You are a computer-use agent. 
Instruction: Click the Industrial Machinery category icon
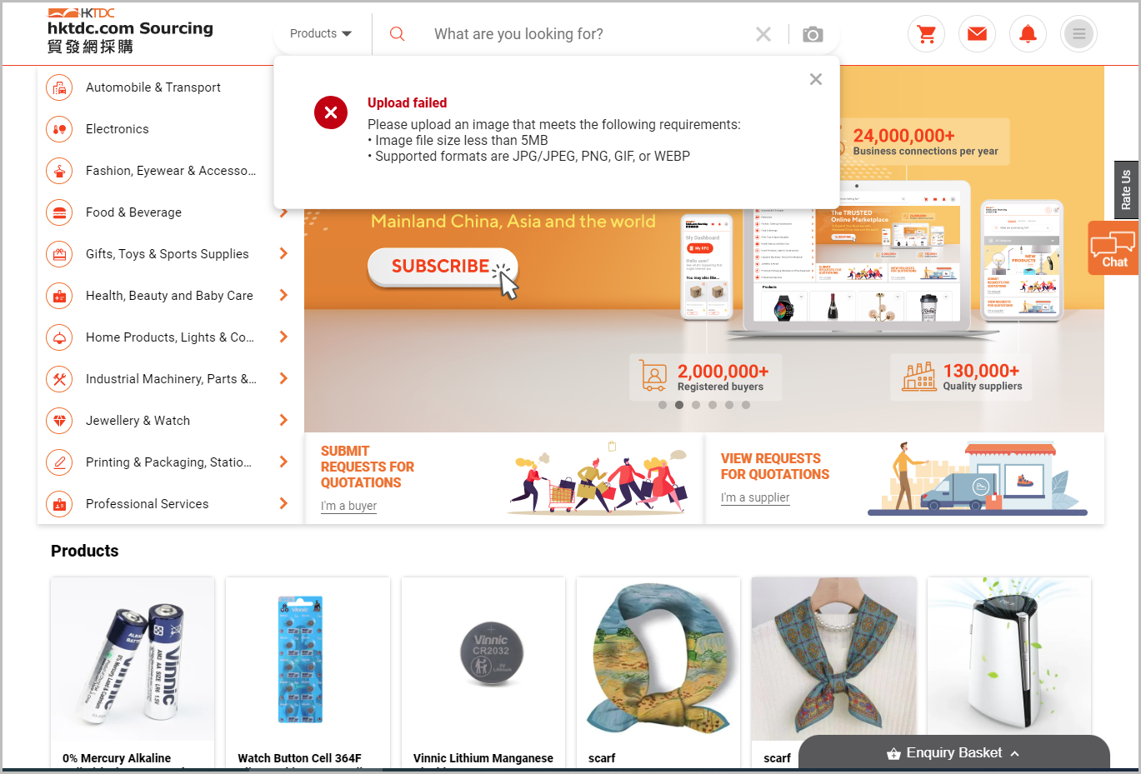pyautogui.click(x=59, y=378)
